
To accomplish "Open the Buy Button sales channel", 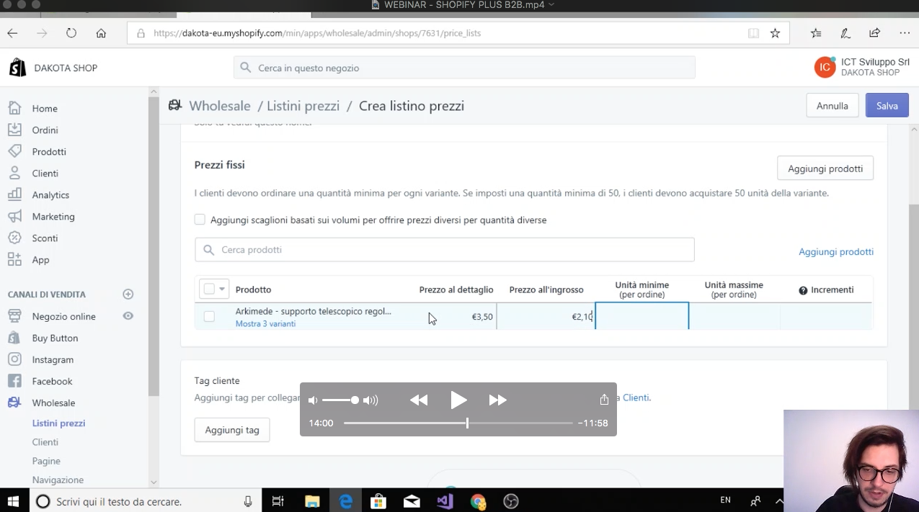I will (x=55, y=338).
